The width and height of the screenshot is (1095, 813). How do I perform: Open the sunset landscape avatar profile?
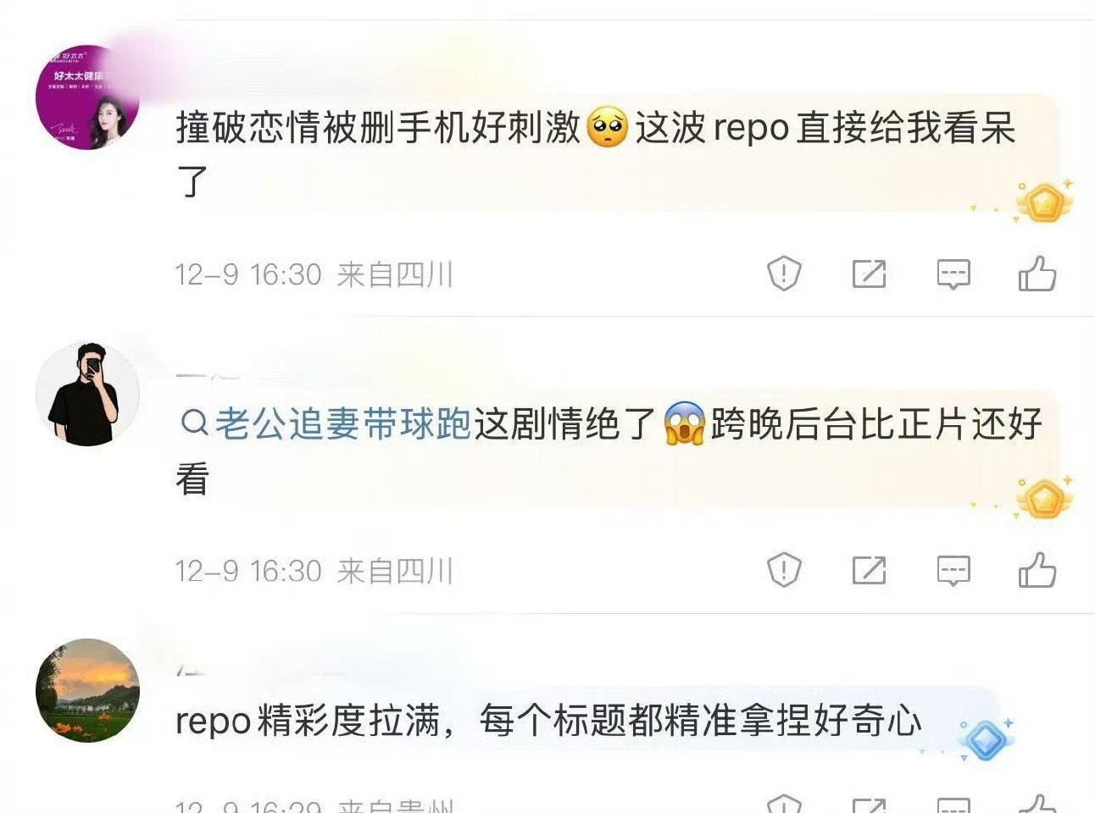pos(87,690)
